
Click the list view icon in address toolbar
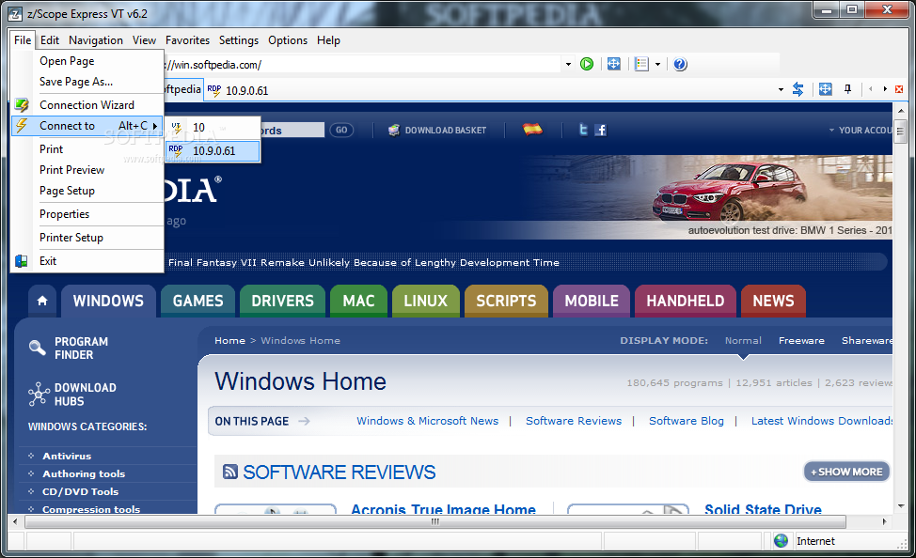[641, 64]
